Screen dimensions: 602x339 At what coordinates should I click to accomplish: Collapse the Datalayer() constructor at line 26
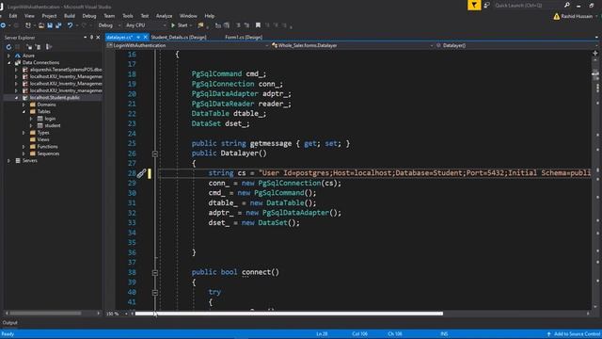pos(155,153)
